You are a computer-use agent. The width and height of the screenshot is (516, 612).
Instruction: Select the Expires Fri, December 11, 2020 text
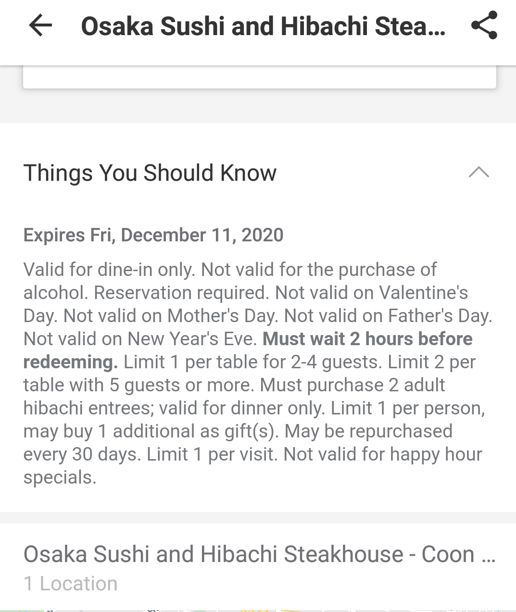(153, 235)
